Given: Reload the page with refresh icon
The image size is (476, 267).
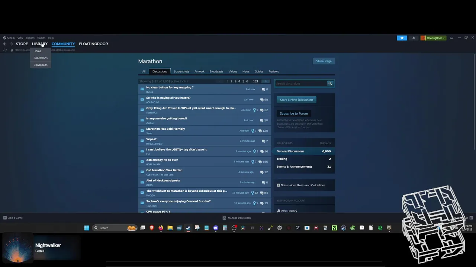Looking at the screenshot, I should pyautogui.click(x=5, y=50).
